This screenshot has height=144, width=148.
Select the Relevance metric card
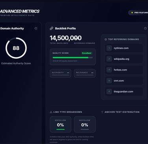(85, 73)
